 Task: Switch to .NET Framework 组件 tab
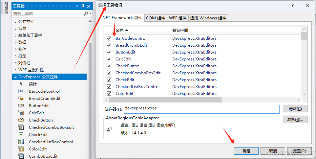(122, 18)
